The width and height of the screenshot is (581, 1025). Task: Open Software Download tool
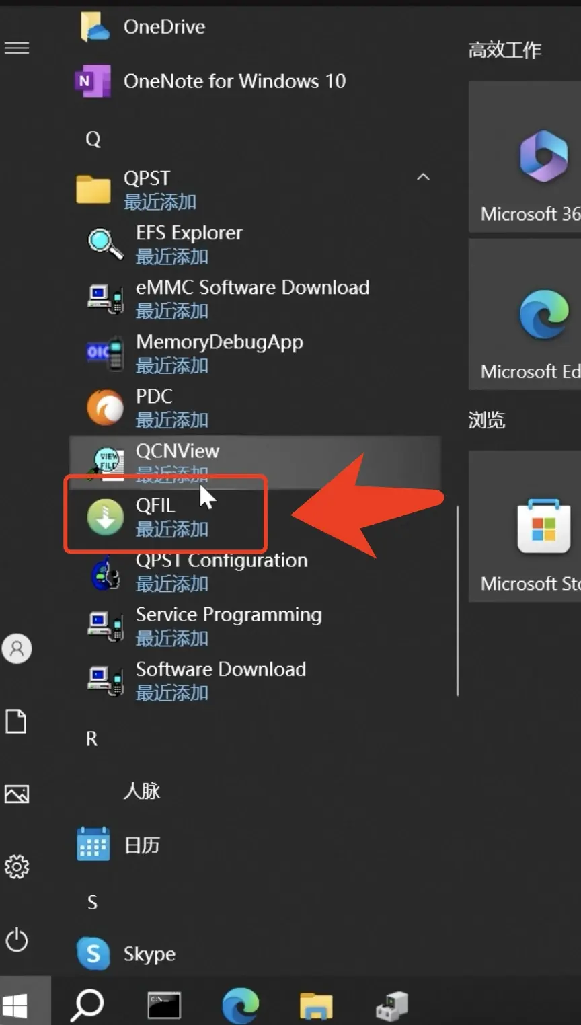click(x=220, y=680)
